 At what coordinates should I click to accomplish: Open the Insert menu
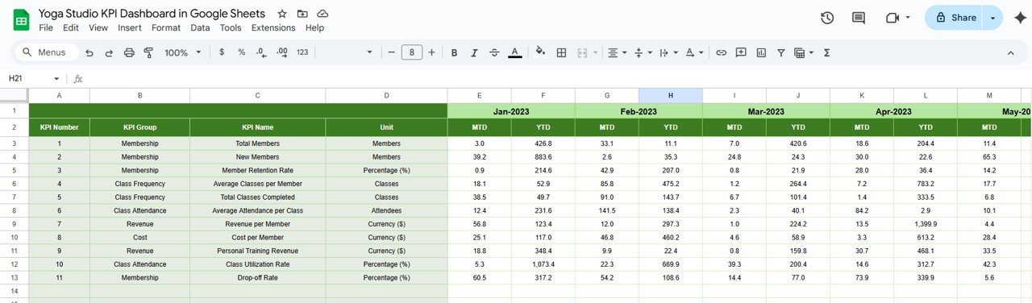pyautogui.click(x=130, y=27)
